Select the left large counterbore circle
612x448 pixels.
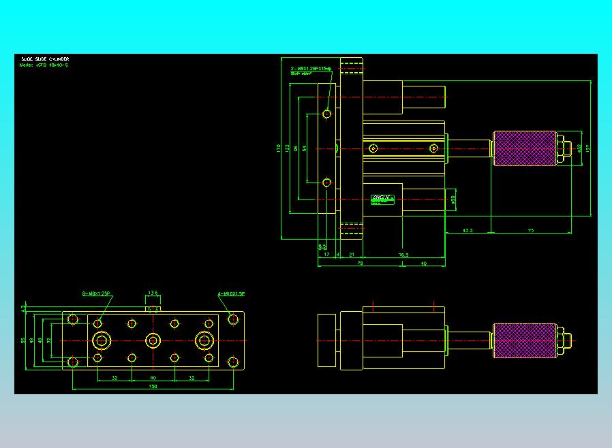pyautogui.click(x=102, y=341)
